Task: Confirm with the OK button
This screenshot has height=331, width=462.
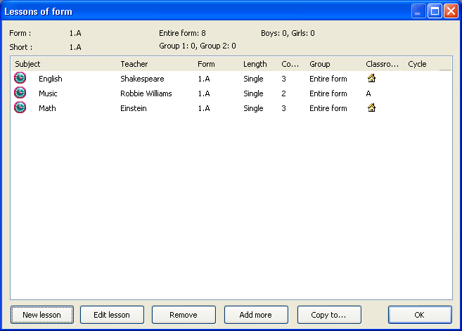Action: coord(420,315)
